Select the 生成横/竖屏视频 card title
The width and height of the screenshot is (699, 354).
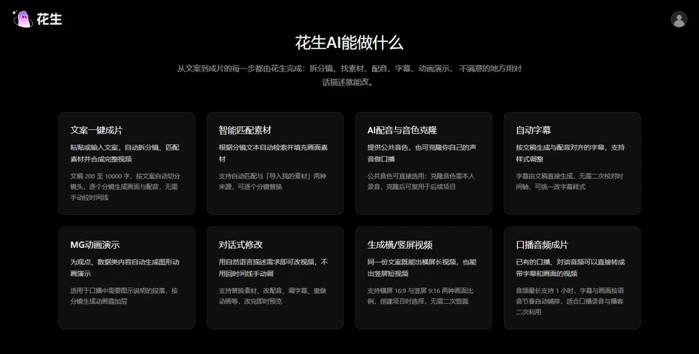[400, 245]
